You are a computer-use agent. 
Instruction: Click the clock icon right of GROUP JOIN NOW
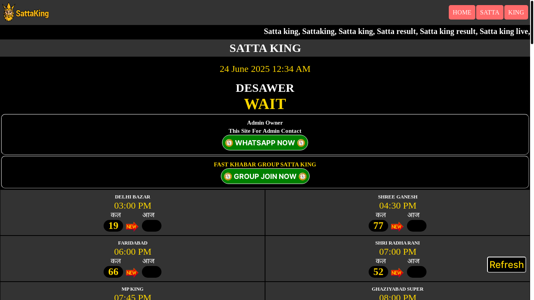[303, 177]
